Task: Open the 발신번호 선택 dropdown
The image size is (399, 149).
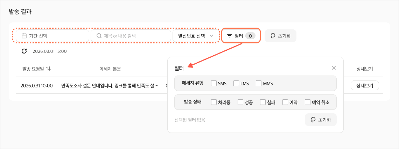Action: click(x=195, y=36)
